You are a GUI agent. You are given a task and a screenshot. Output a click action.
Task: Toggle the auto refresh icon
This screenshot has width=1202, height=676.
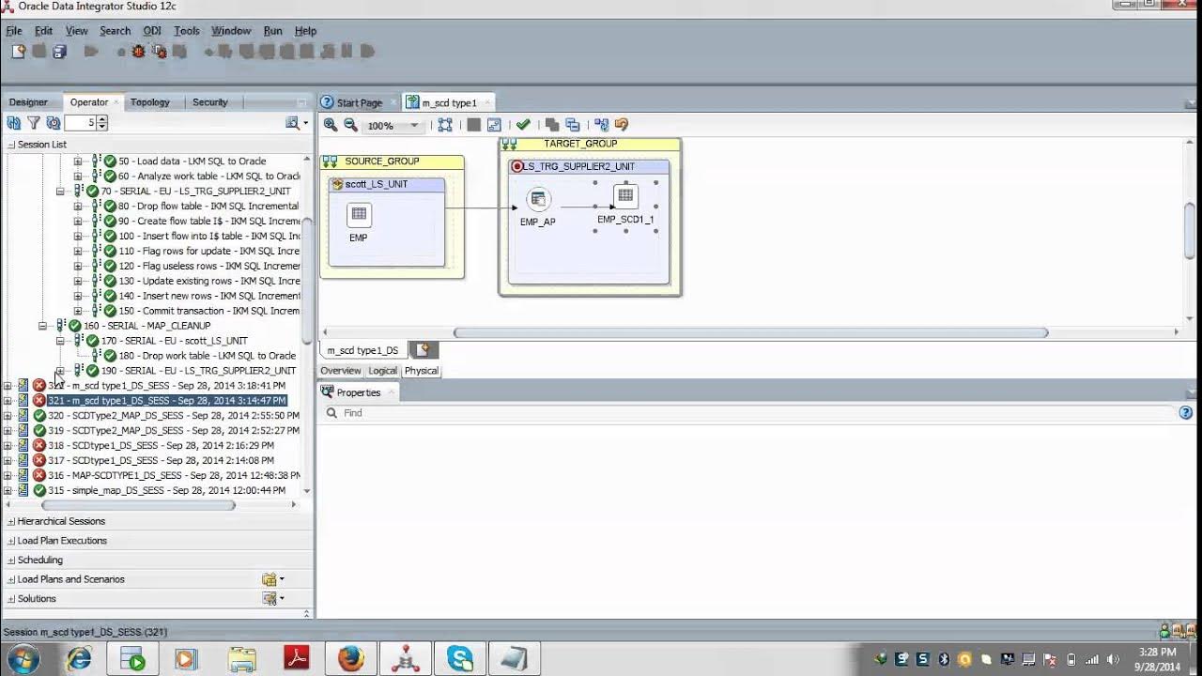54,123
